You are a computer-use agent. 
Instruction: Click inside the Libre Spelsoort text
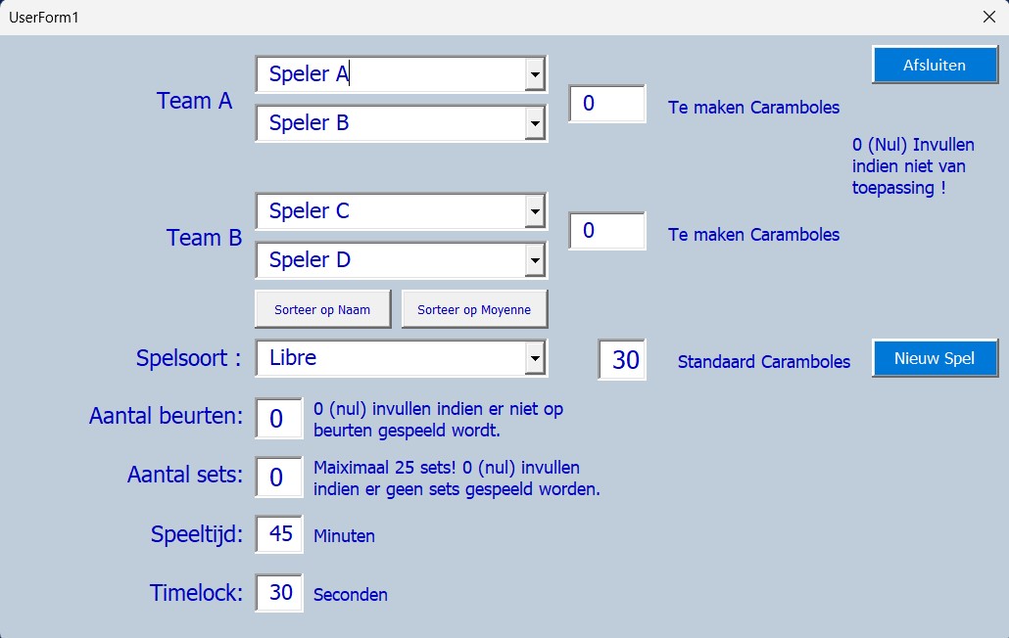(x=392, y=358)
